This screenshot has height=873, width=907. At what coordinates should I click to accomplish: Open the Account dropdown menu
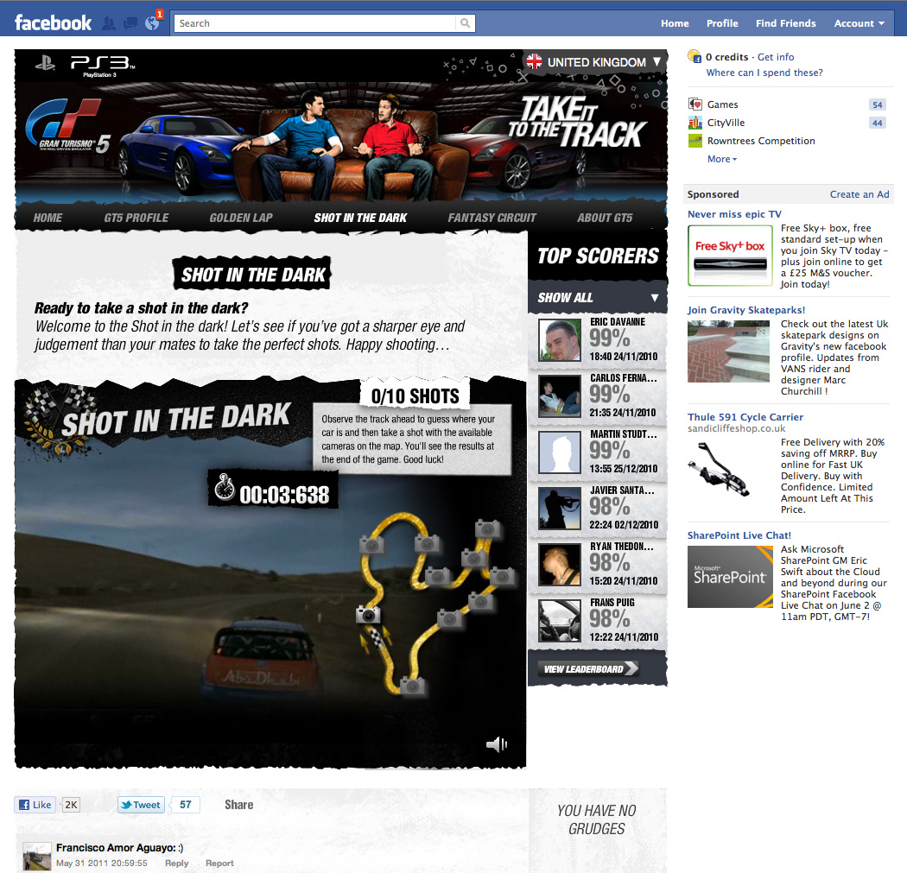[859, 23]
